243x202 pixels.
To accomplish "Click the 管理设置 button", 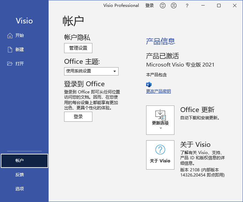I will [x=78, y=48].
